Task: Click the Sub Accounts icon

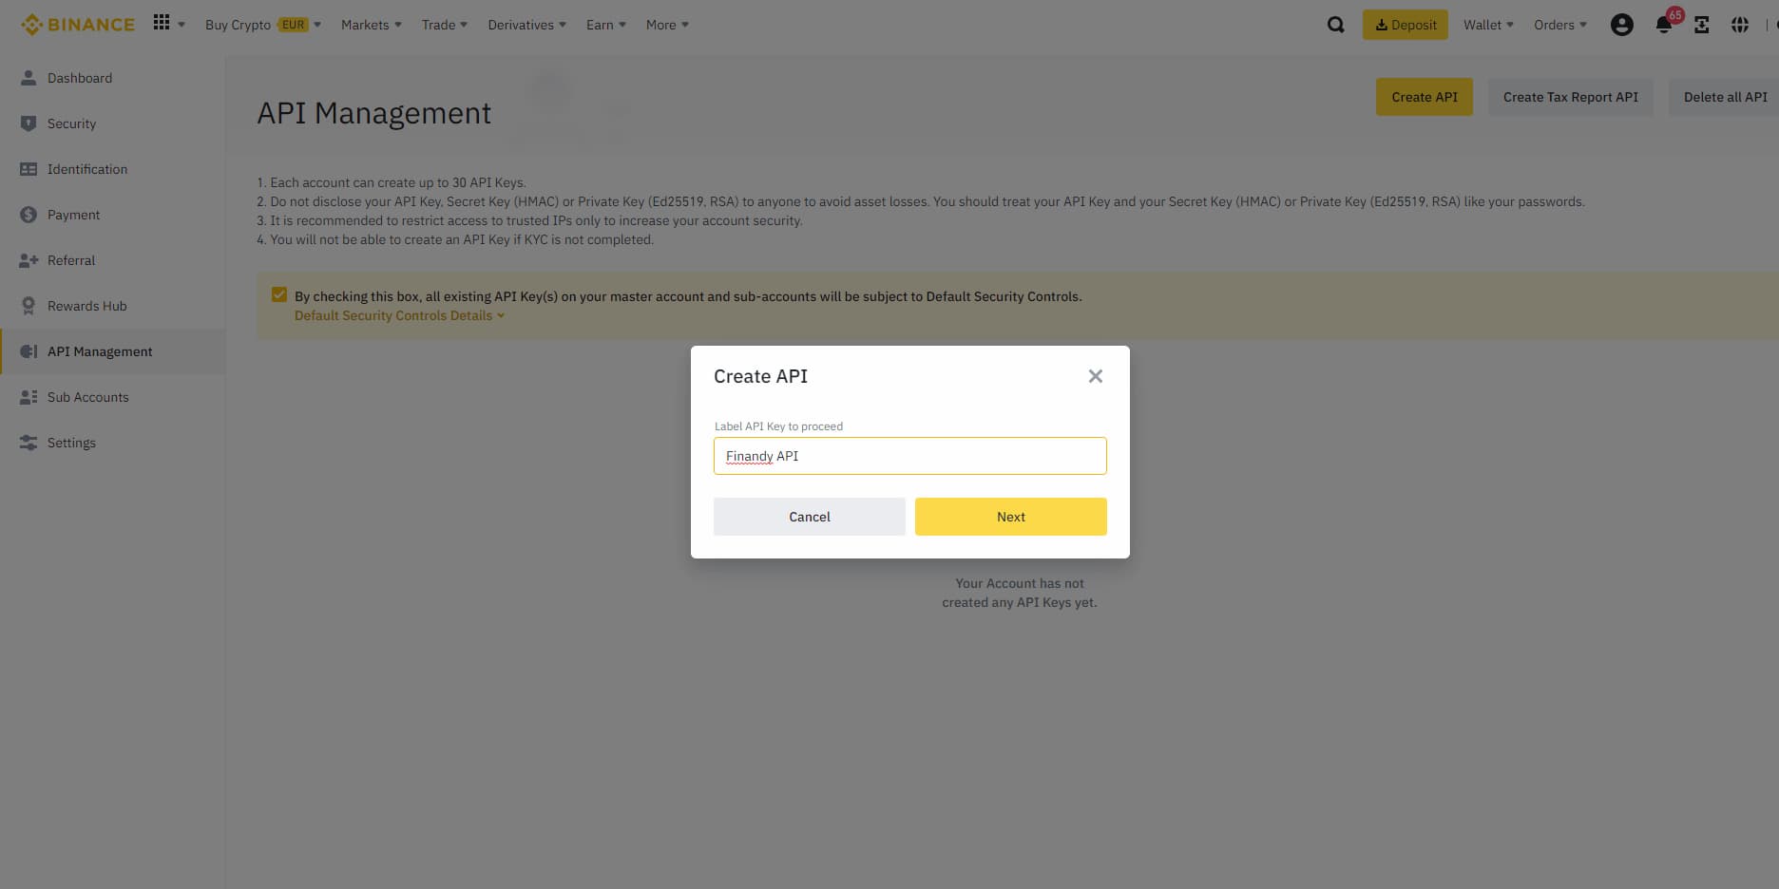Action: tap(29, 397)
